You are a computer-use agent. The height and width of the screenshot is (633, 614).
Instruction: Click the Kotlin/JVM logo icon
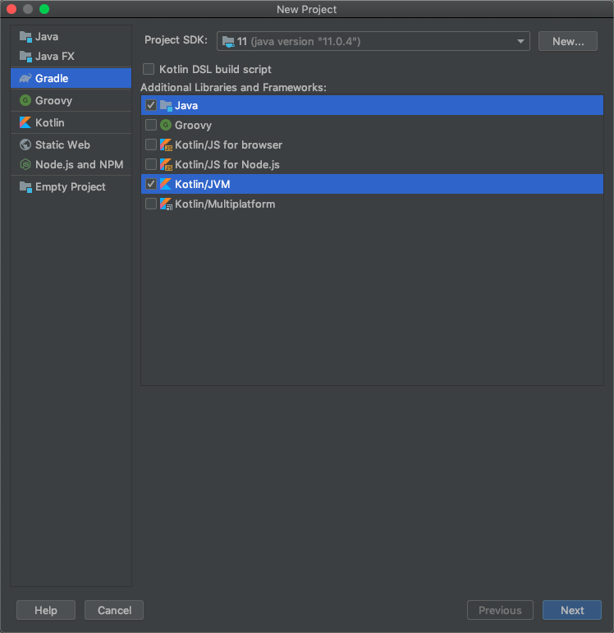pos(166,184)
